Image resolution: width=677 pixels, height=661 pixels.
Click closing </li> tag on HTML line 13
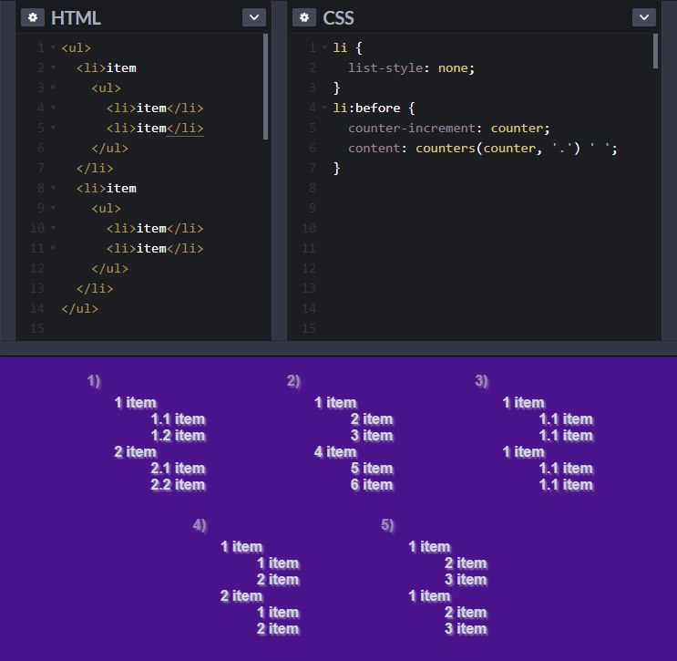pyautogui.click(x=95, y=288)
